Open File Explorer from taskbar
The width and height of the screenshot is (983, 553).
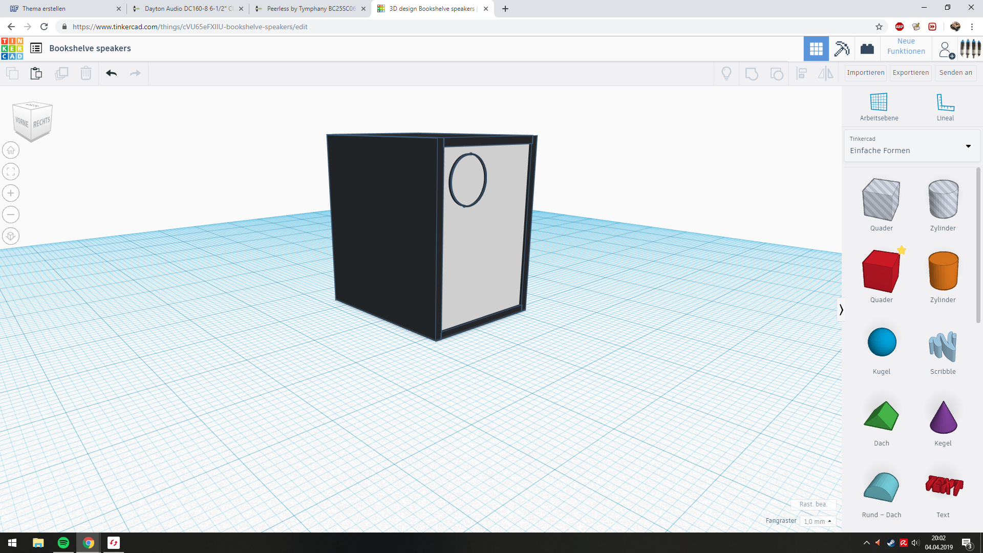point(38,543)
